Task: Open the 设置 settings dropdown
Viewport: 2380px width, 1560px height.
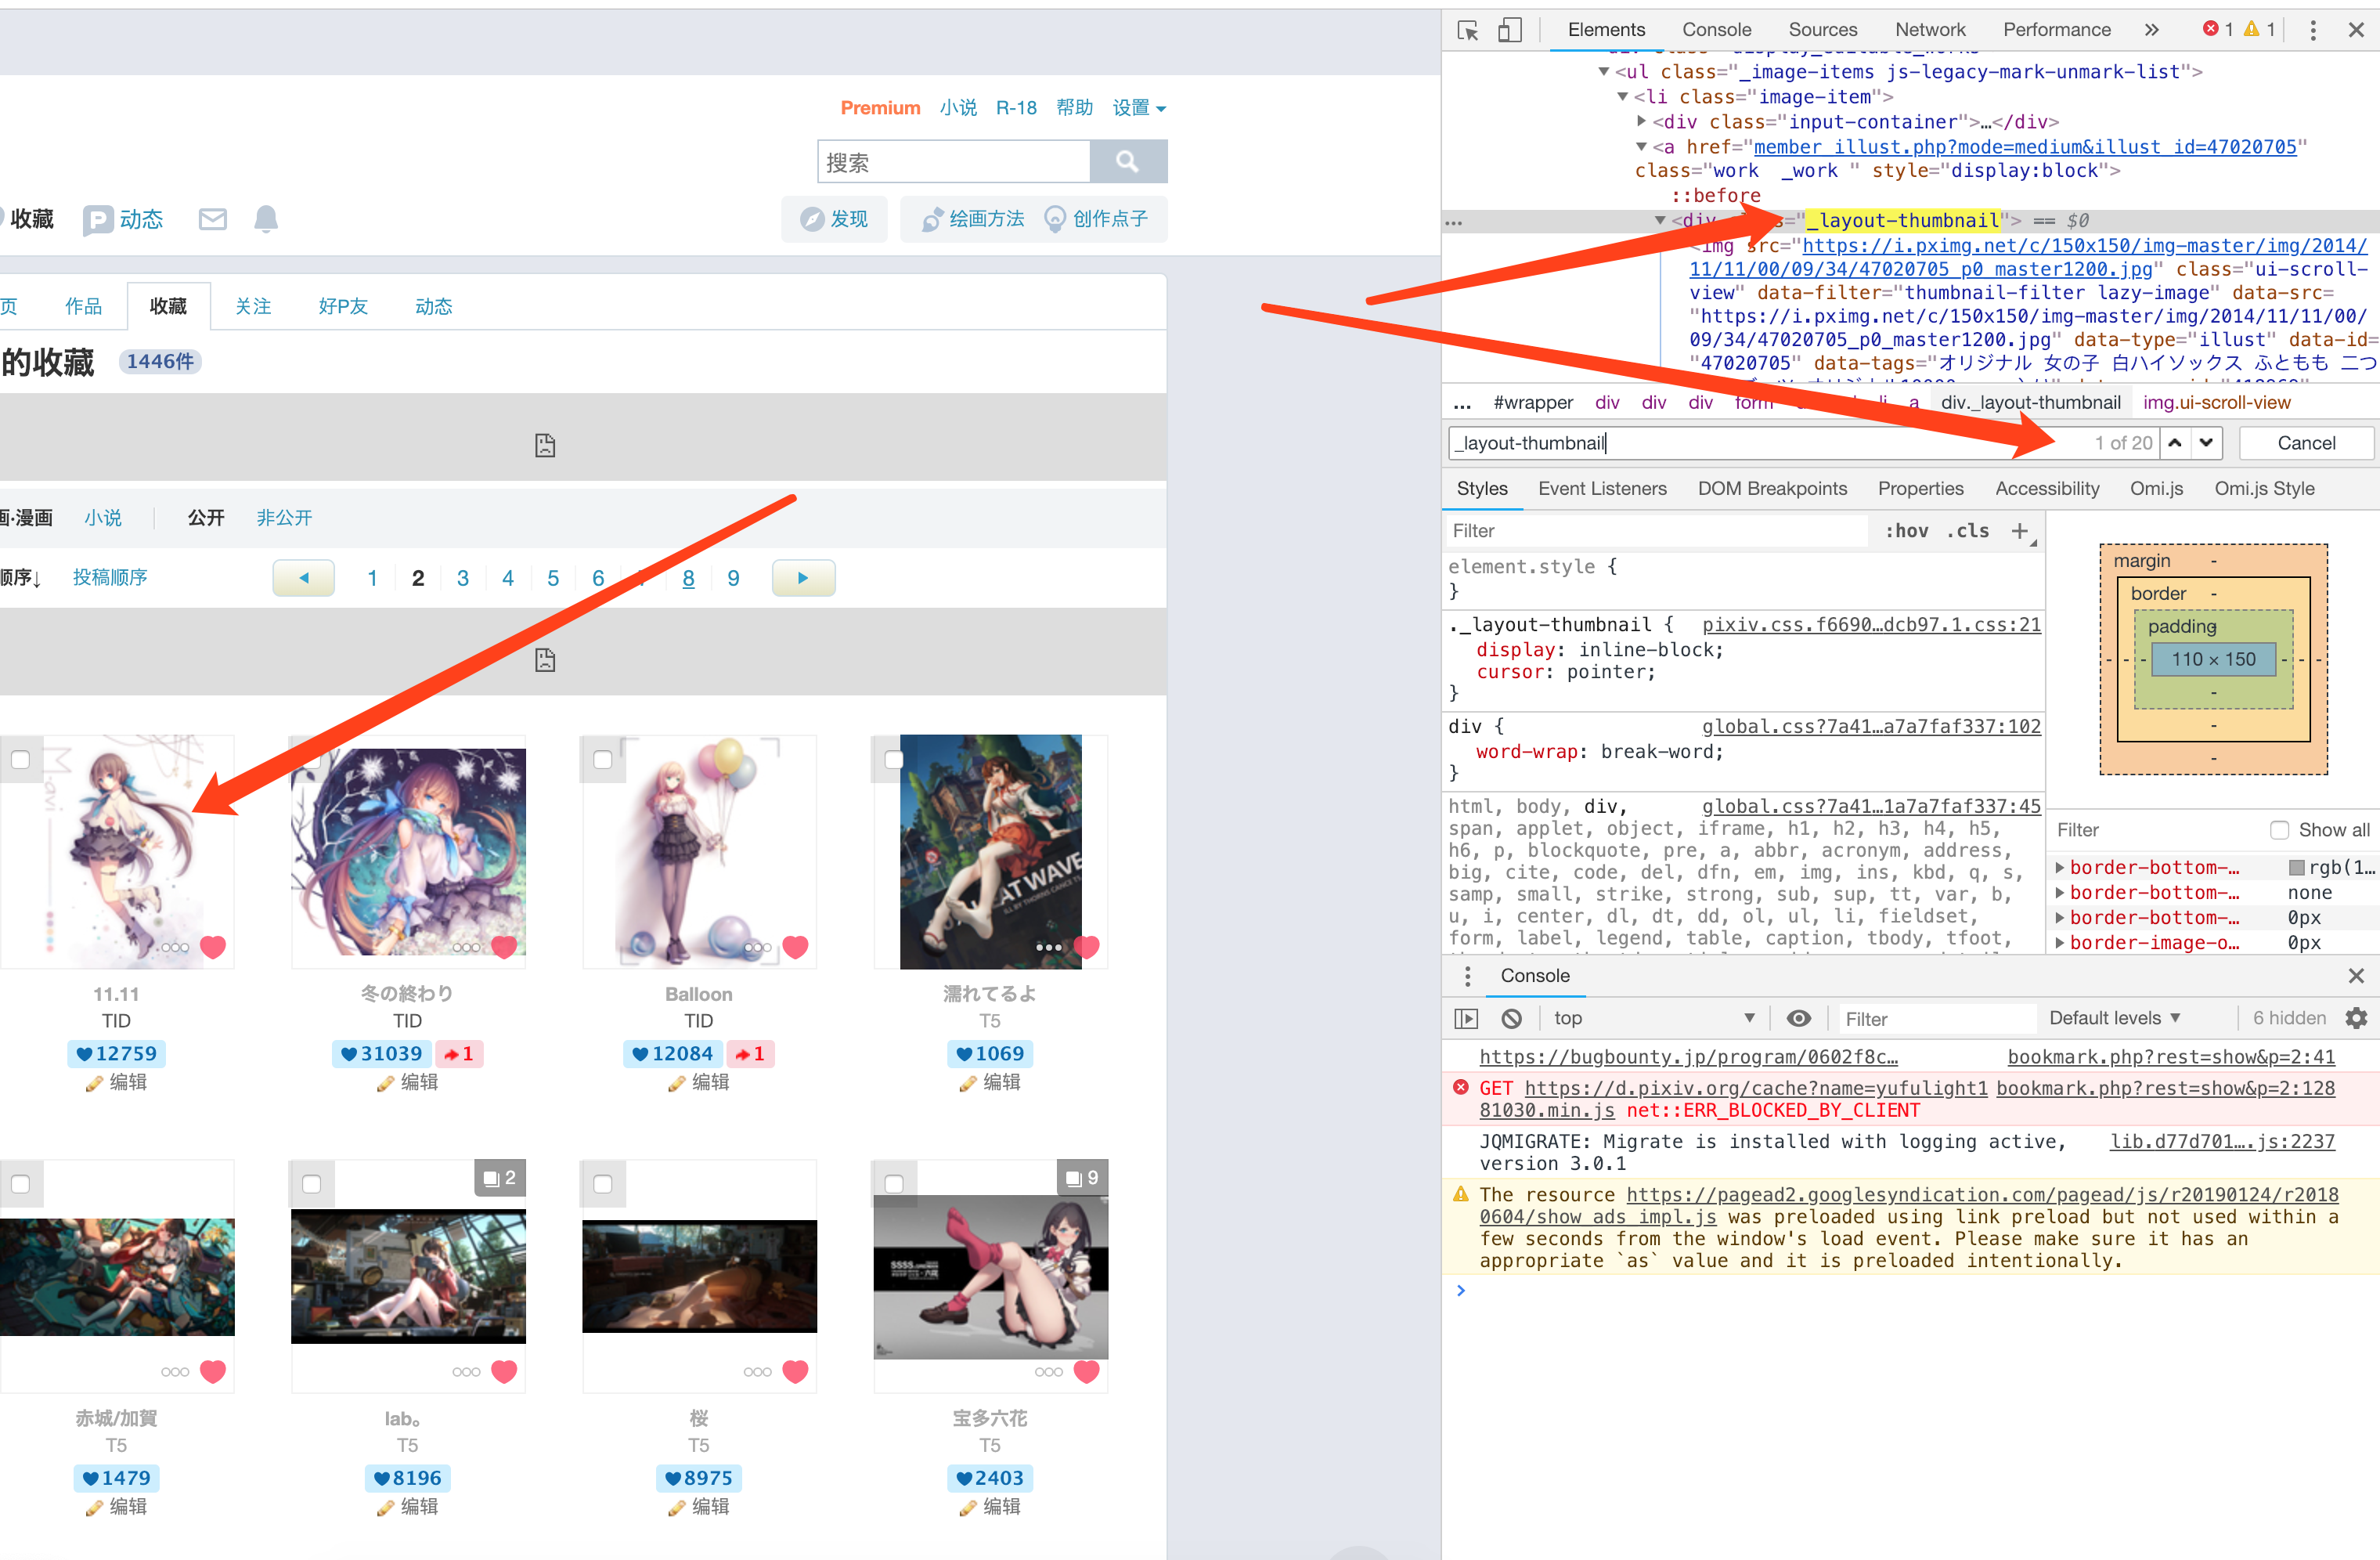Action: [x=1139, y=108]
